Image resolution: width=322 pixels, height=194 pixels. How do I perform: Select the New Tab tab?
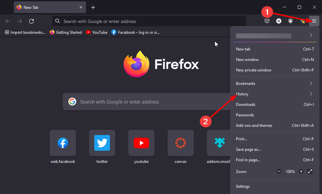pyautogui.click(x=50, y=7)
